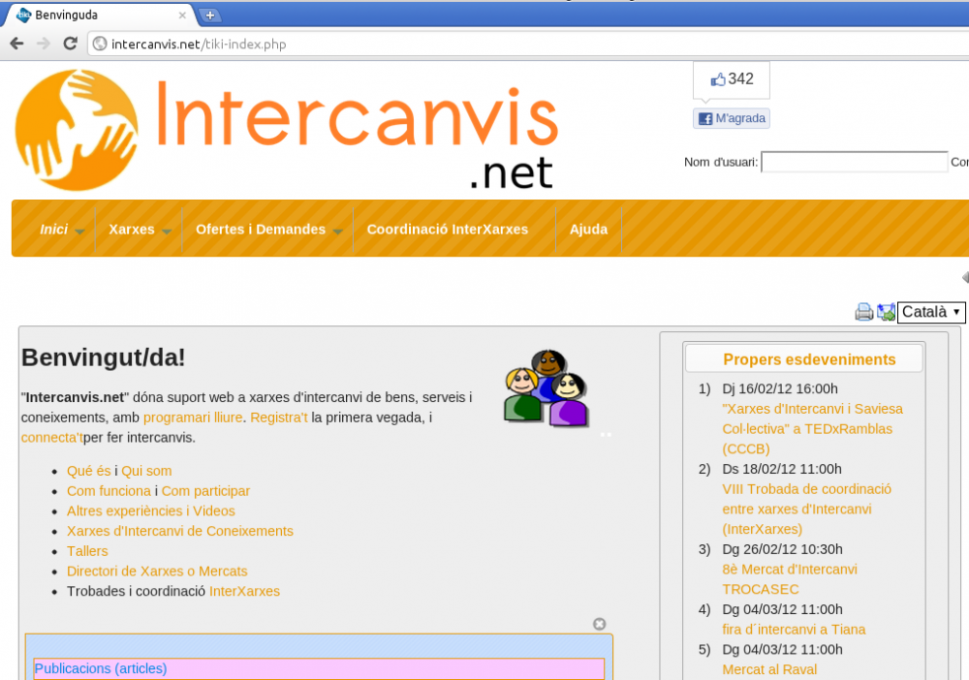Open the Directori de Xarxes o Mercats link

pyautogui.click(x=157, y=571)
